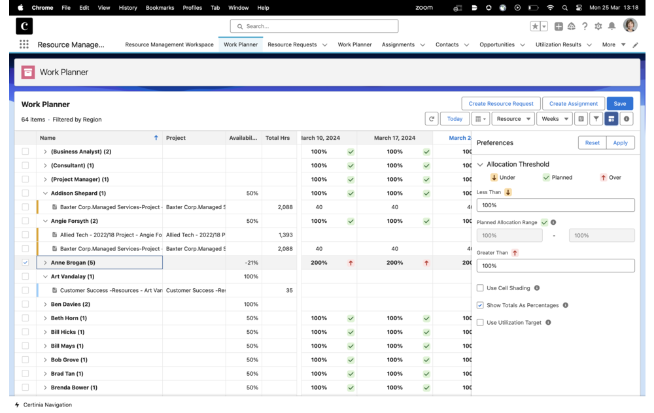Click the refresh icon in Work Planner toolbar
Image resolution: width=654 pixels, height=413 pixels.
pos(432,118)
